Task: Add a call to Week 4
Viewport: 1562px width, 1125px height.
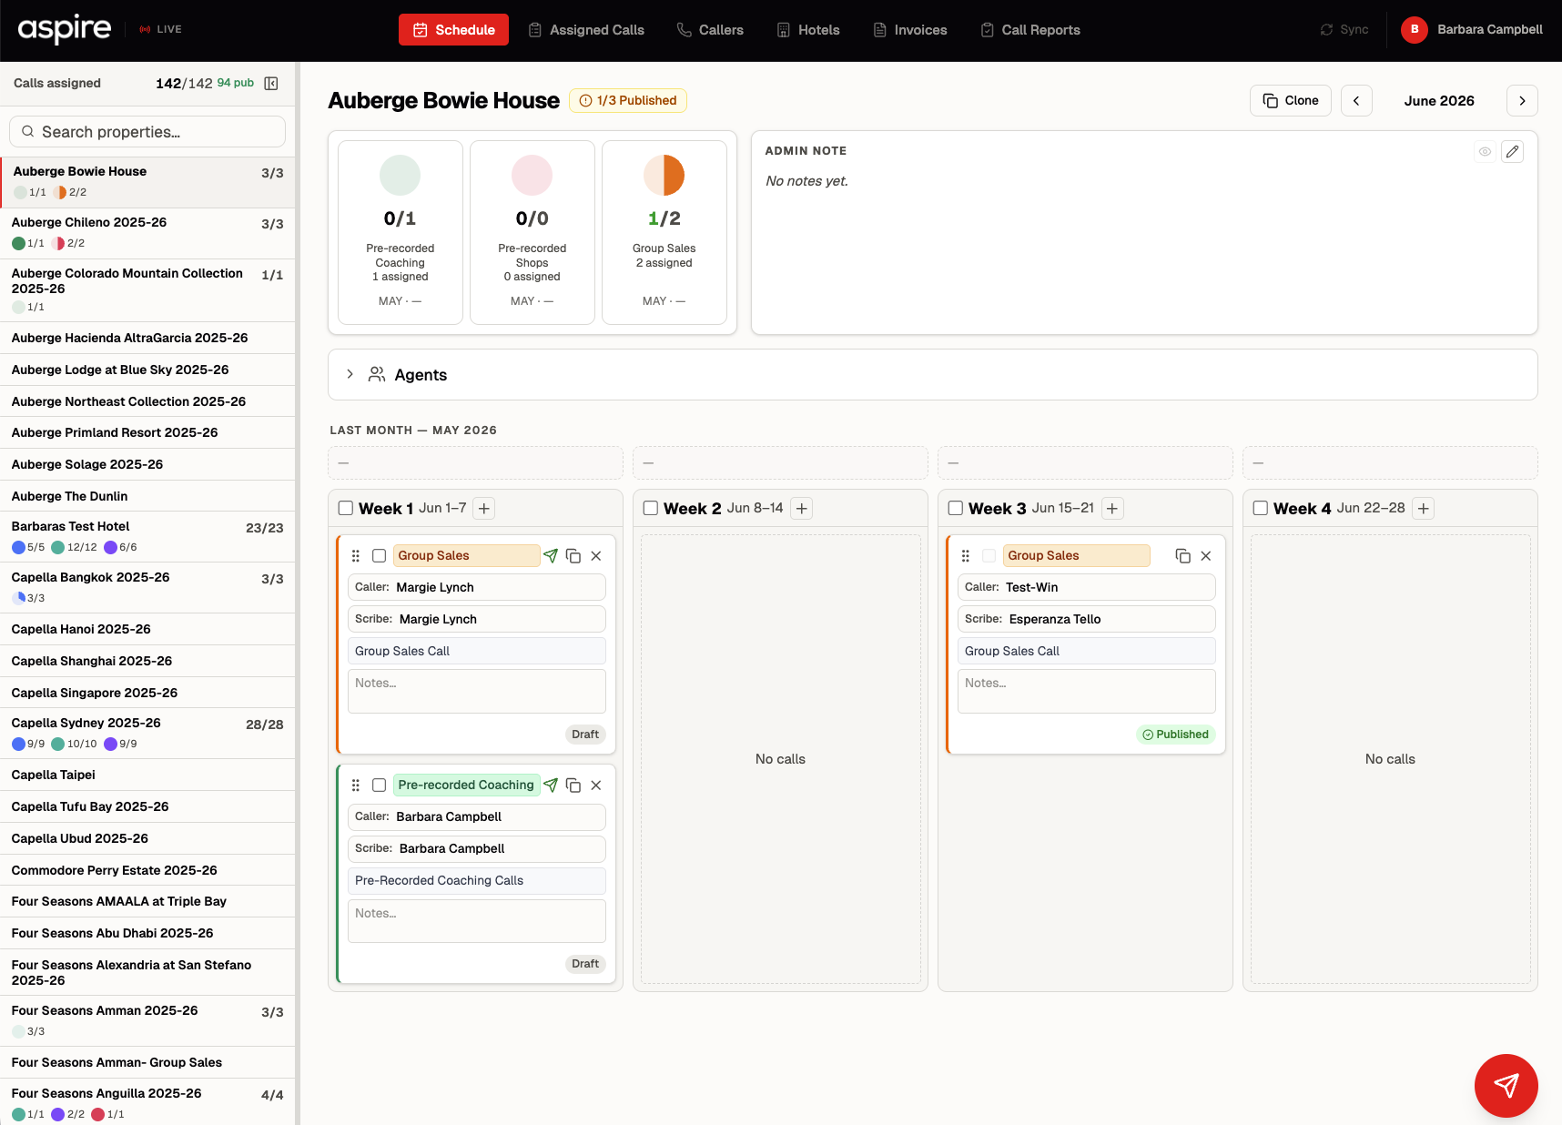Action: pos(1424,509)
